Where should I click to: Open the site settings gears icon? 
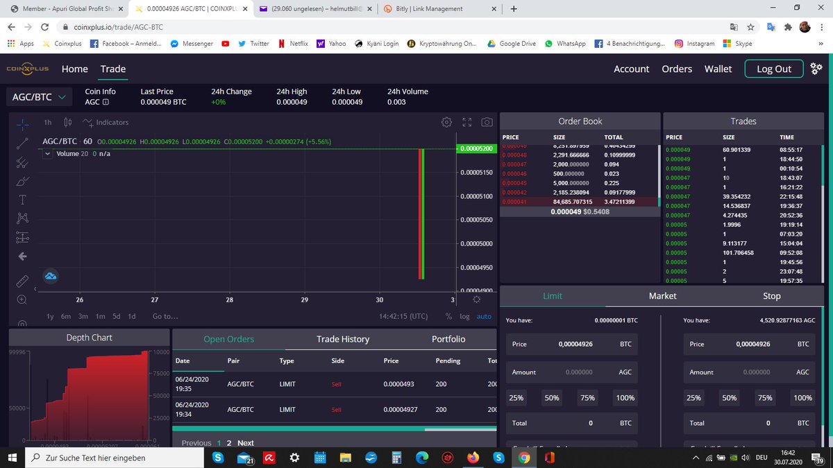point(816,68)
